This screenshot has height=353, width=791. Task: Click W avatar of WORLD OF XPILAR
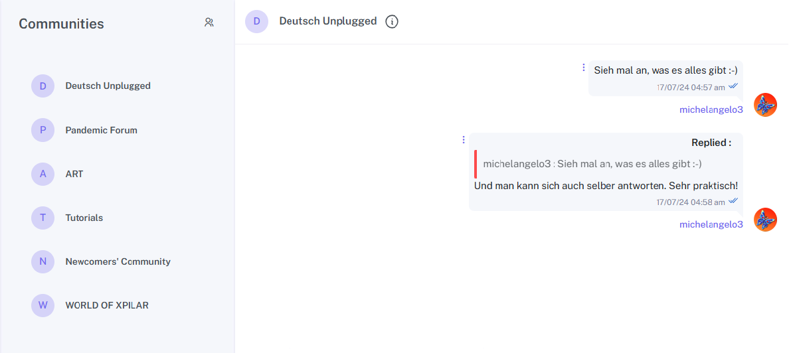43,305
